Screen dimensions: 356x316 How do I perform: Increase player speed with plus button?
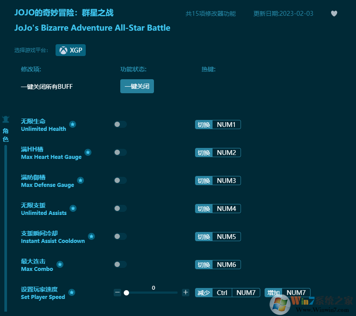click(185, 292)
